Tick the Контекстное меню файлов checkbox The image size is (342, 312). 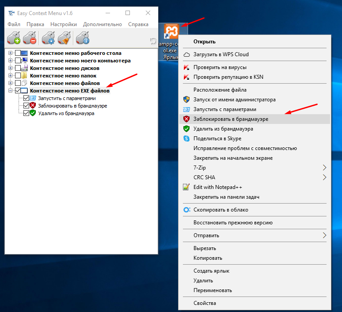point(18,83)
